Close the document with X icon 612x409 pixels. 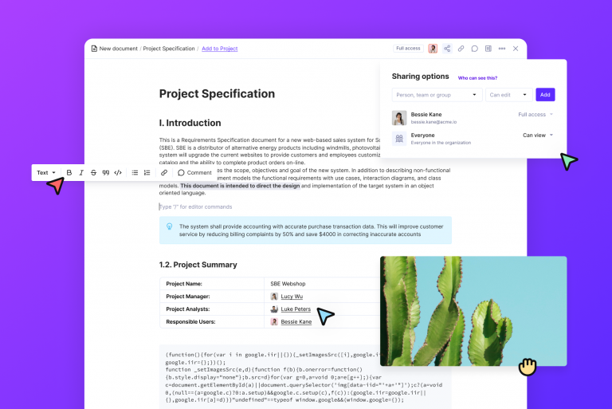(x=516, y=49)
